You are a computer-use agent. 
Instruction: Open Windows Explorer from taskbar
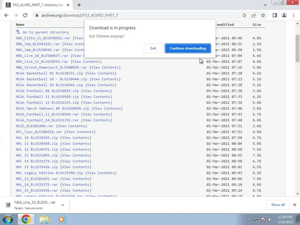pyautogui.click(x=44, y=219)
